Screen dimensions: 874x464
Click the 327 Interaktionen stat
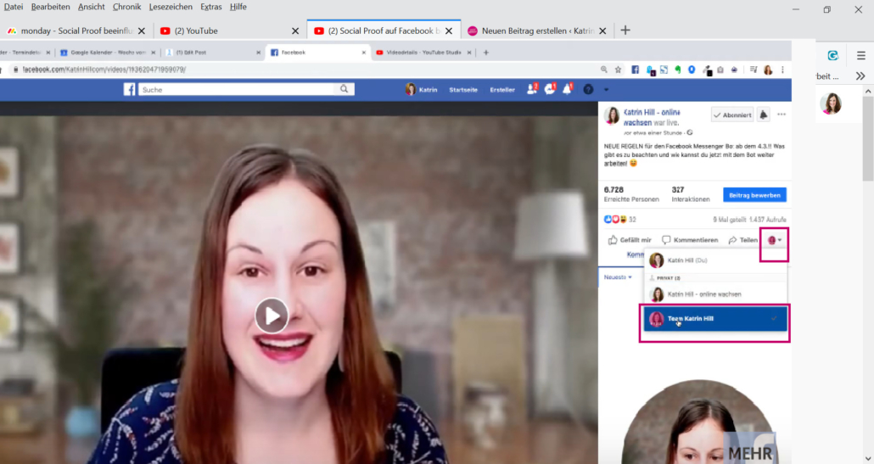(x=691, y=194)
